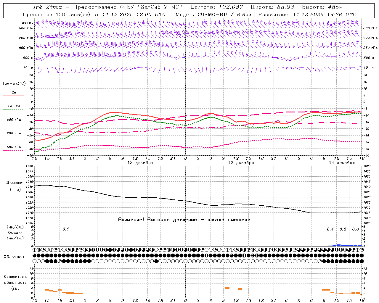Image resolution: width=379 pixels, height=303 pixels.
Task: Click the blue precipitation bars on 14 December
Action: (x=345, y=245)
